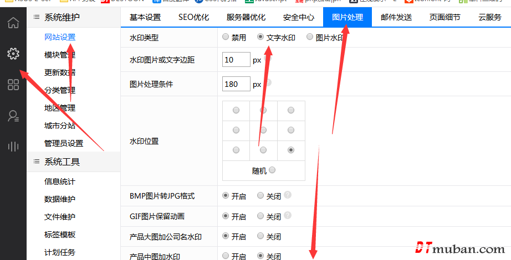Switch to the 安全中心 tab

point(299,17)
